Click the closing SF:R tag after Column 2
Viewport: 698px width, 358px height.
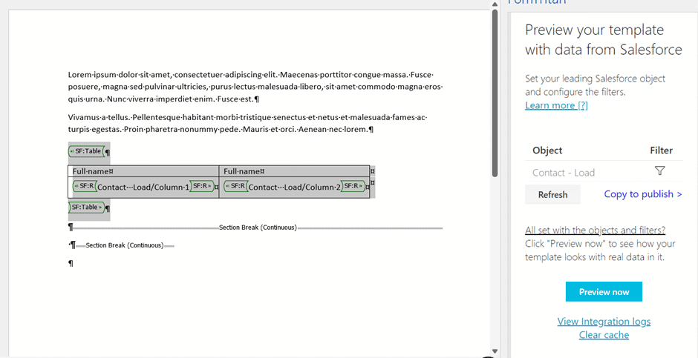click(x=353, y=187)
